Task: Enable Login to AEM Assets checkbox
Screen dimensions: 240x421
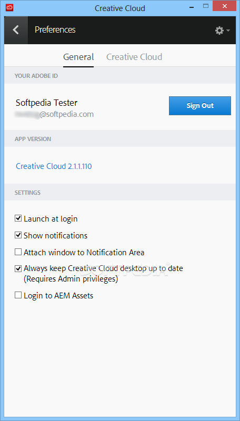Action: click(18, 295)
